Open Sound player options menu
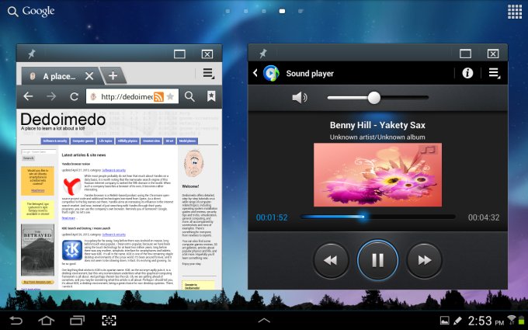The height and width of the screenshot is (330, 528). pyautogui.click(x=495, y=73)
